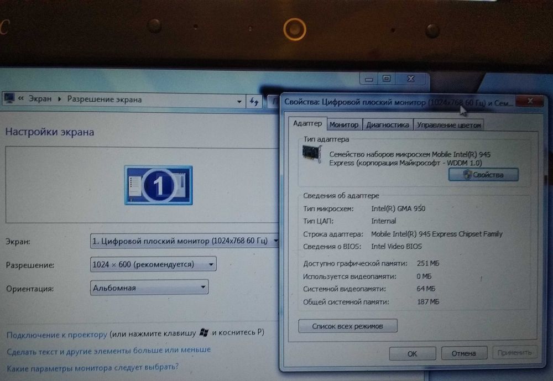Click the properties dialog title bar text
Viewport: 553px width, 381px height.
click(x=398, y=102)
